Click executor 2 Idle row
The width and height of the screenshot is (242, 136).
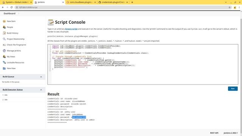tap(23, 100)
